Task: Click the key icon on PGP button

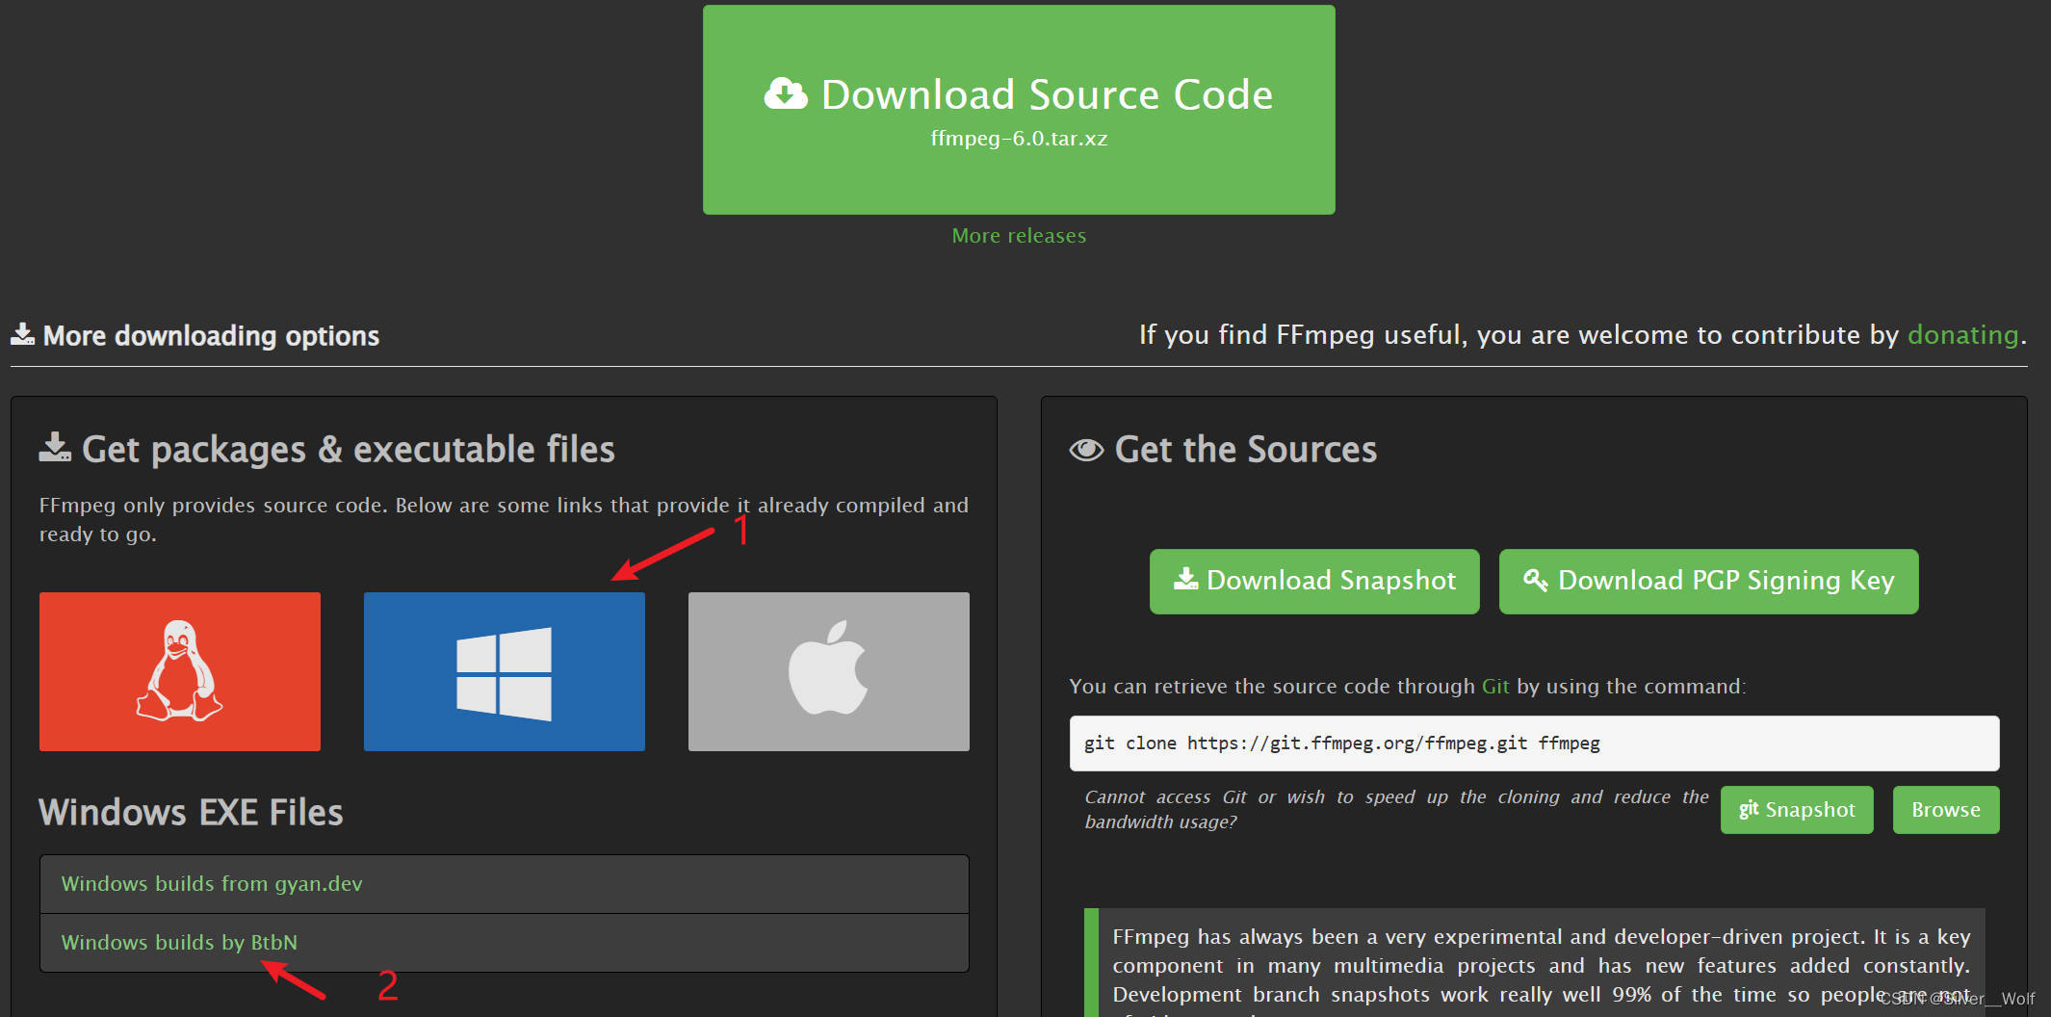Action: [x=1535, y=580]
